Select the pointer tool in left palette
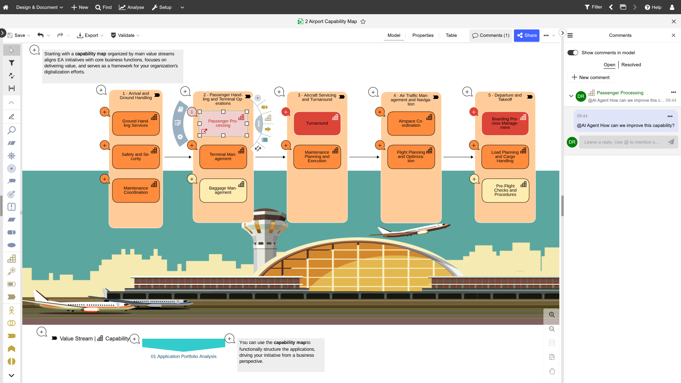 pos(11,50)
